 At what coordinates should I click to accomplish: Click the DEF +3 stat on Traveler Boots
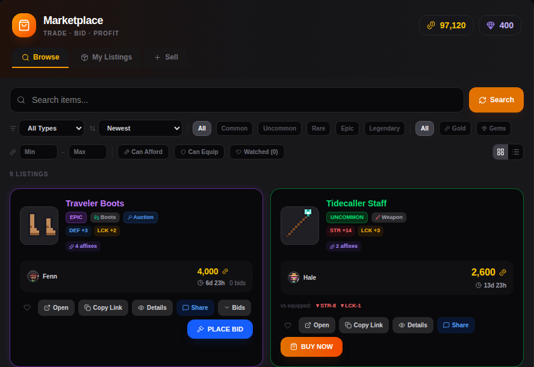click(x=78, y=230)
